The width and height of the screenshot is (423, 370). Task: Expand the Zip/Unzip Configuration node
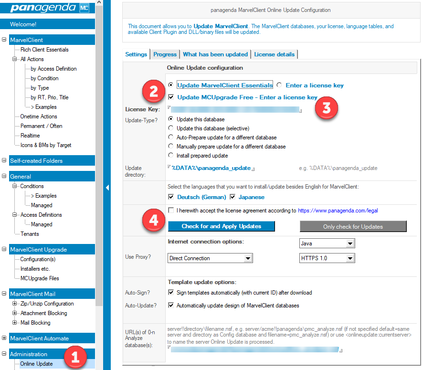[15, 303]
